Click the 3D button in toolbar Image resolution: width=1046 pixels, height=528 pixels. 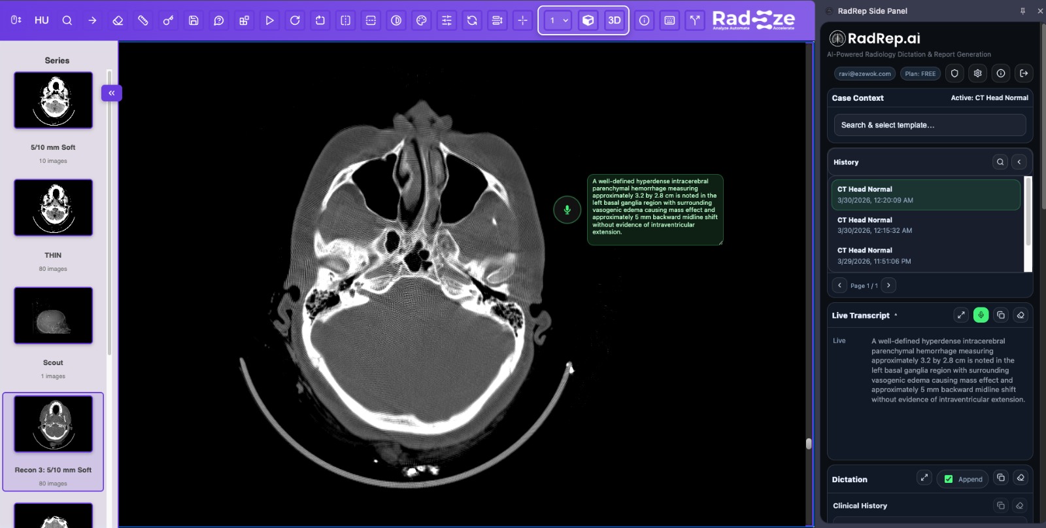pos(614,20)
